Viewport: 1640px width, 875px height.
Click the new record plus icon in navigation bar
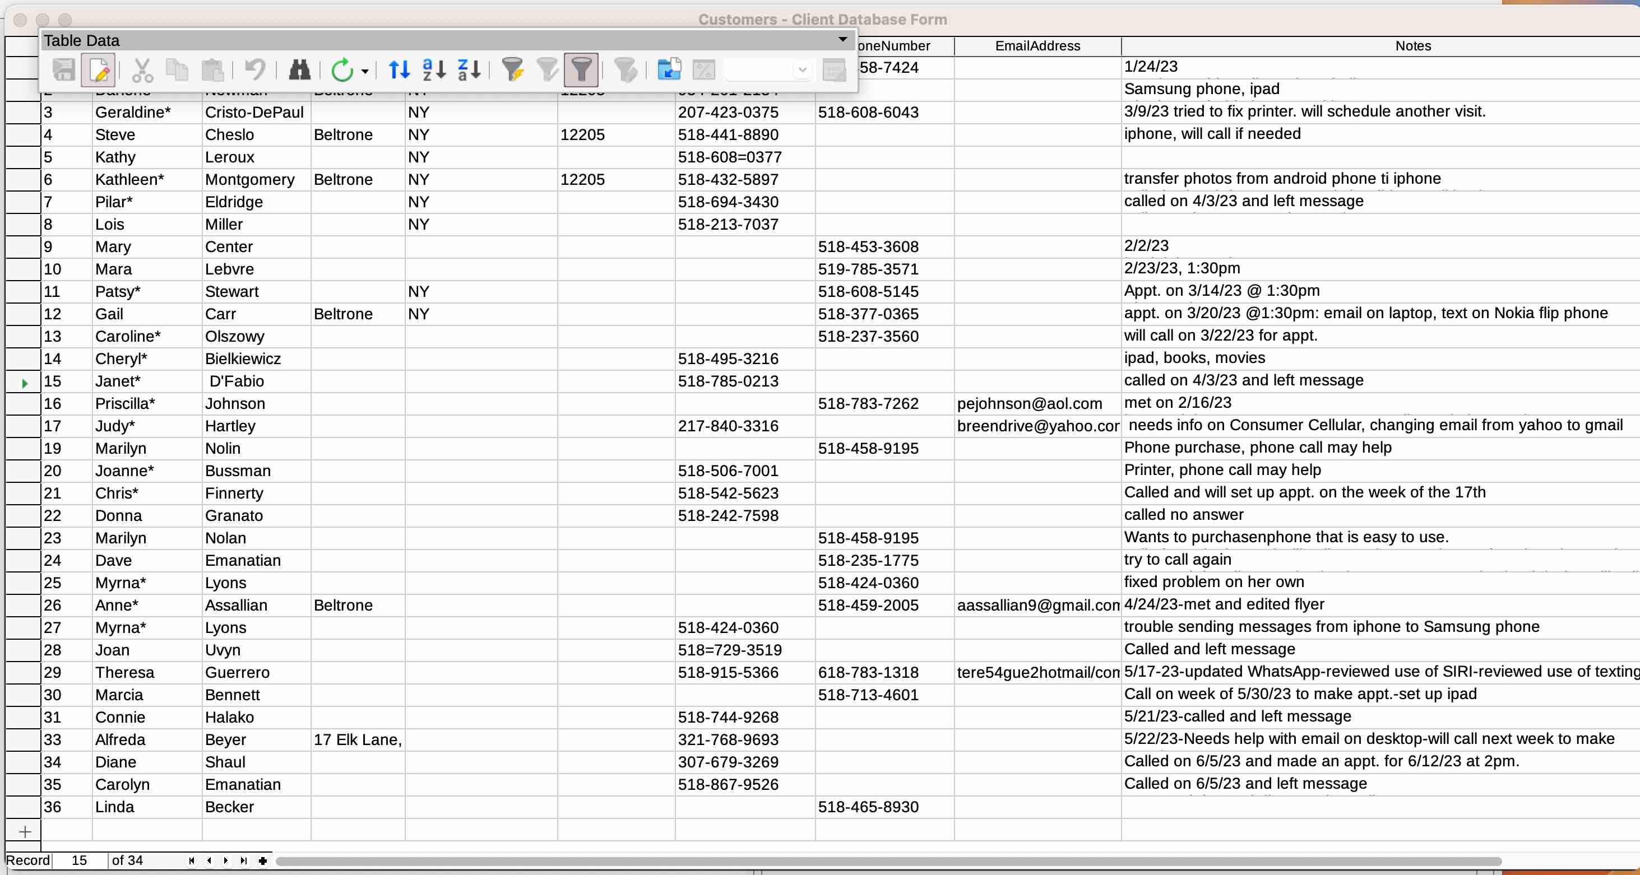(x=262, y=860)
